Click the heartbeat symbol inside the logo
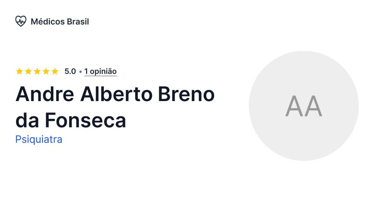379x199 pixels. [x=21, y=21]
